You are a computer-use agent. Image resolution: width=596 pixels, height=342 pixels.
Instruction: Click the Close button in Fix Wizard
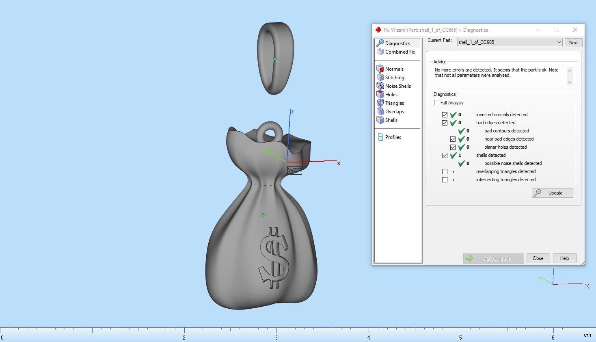click(x=538, y=258)
